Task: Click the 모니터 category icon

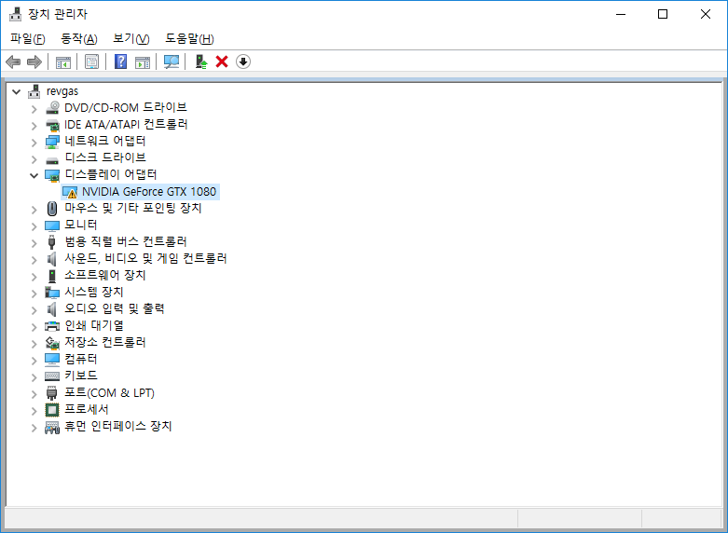Action: 52,225
